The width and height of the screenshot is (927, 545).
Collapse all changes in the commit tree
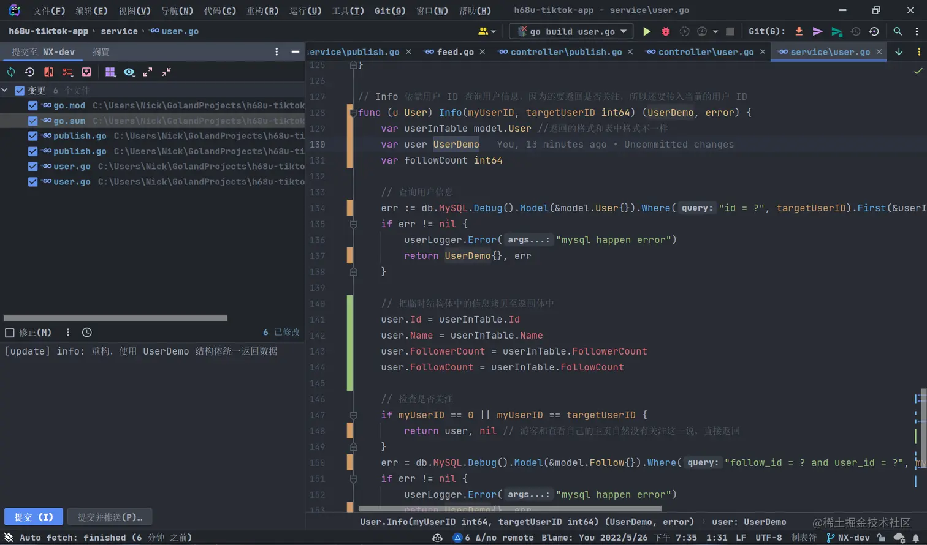(x=167, y=72)
